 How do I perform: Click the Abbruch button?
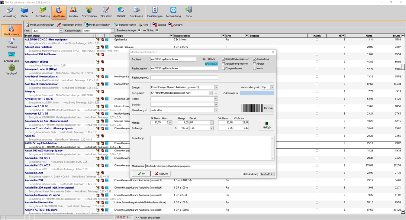point(161,174)
